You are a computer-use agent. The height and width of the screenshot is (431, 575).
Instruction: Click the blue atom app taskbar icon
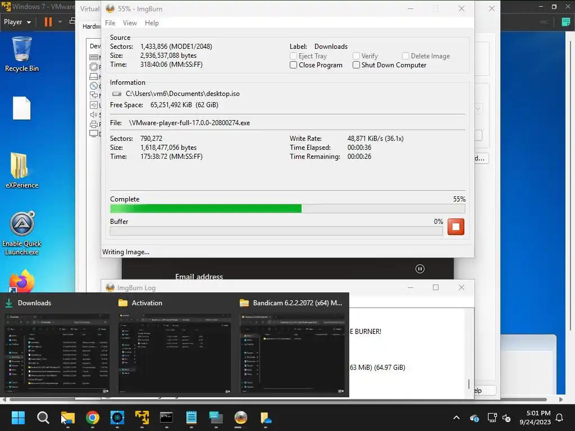coord(117,418)
